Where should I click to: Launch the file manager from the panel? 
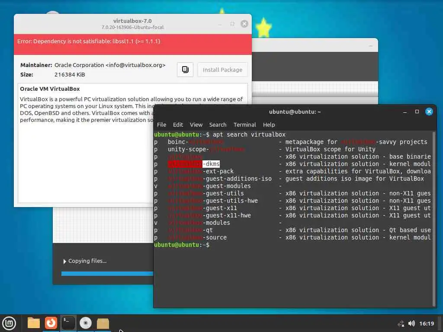(x=34, y=323)
